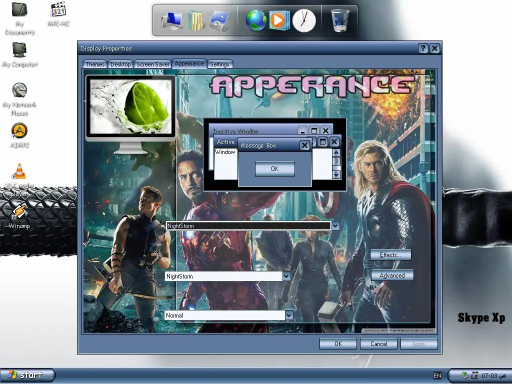This screenshot has height=384, width=512.
Task: Open the My Computer dock icon
Action: 172,21
